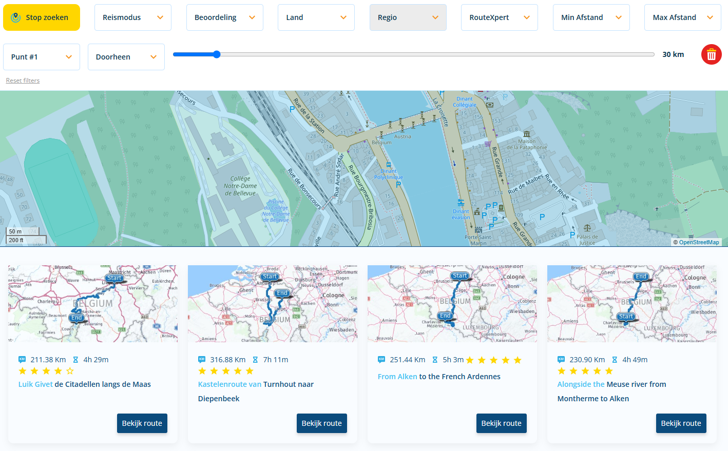Click the star rating of Kastelenroute
This screenshot has width=728, height=451.
(226, 371)
